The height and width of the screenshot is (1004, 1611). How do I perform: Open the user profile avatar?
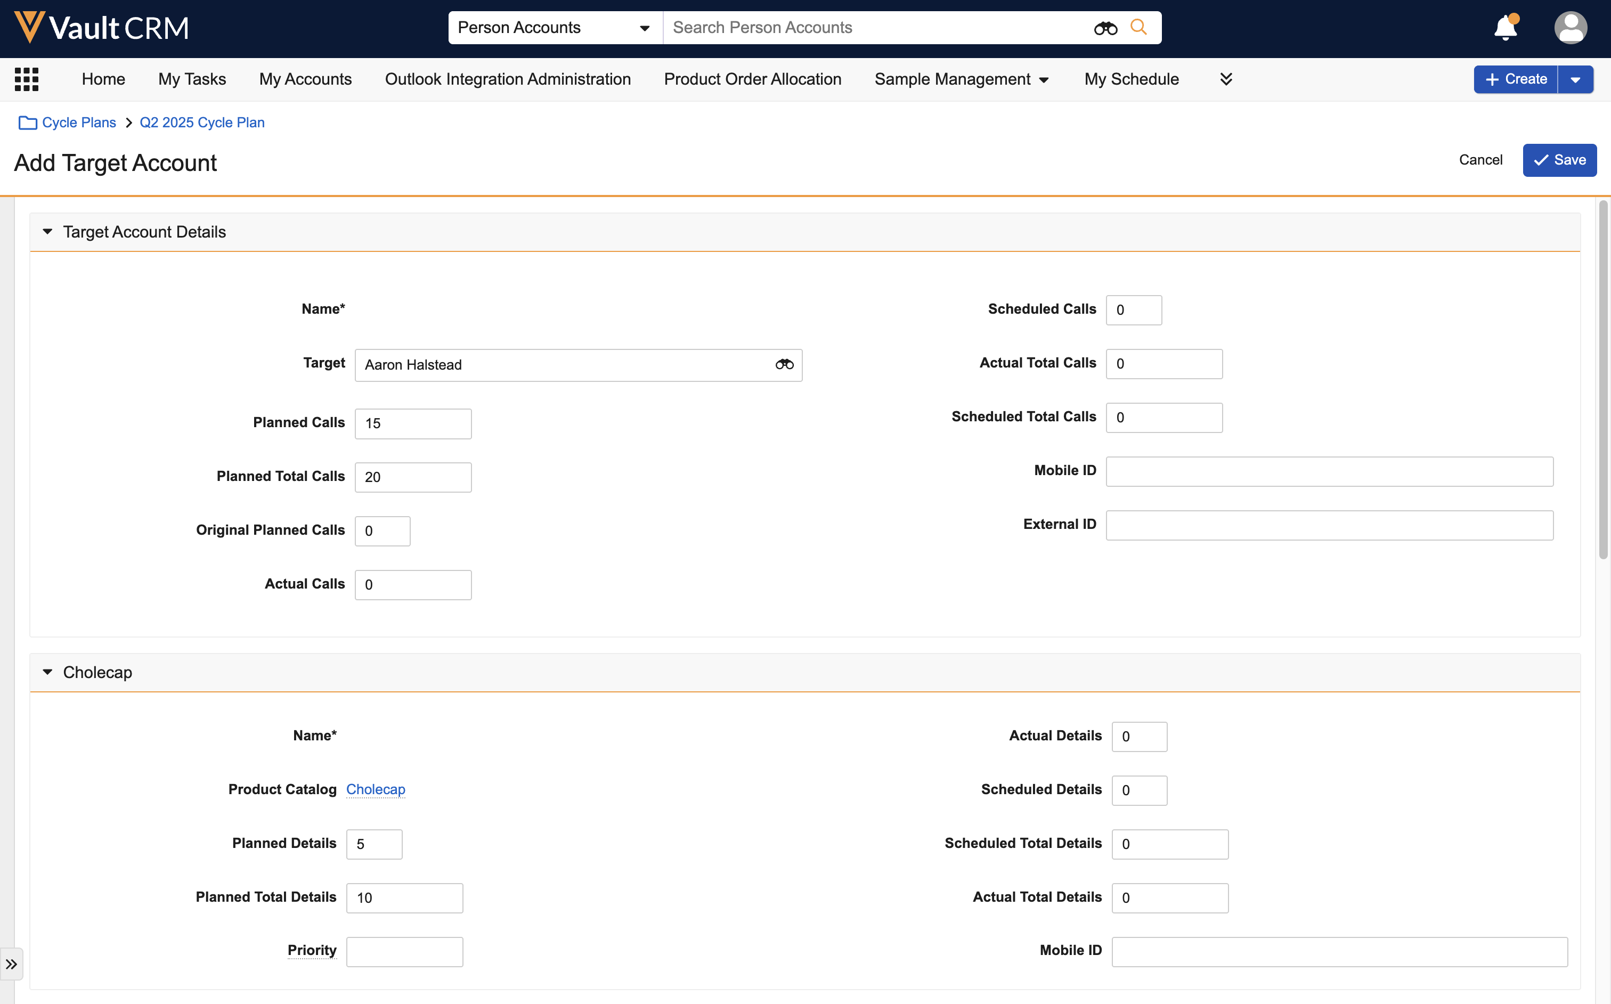tap(1571, 28)
